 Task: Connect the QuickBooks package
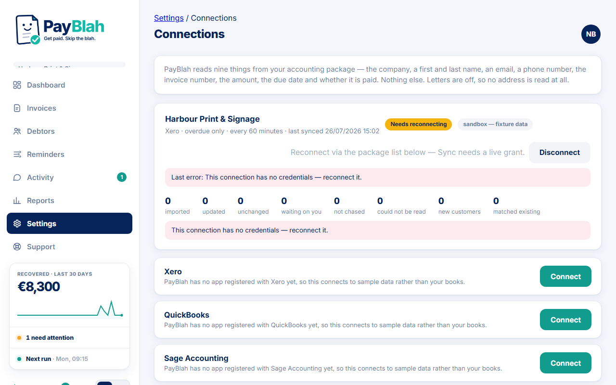[565, 320]
